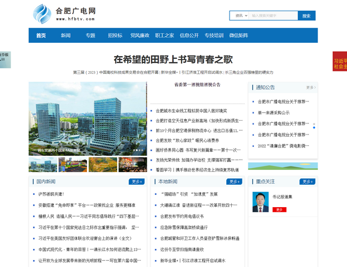
Task: Open the 党风廉政 nav item
Action: coord(140,35)
